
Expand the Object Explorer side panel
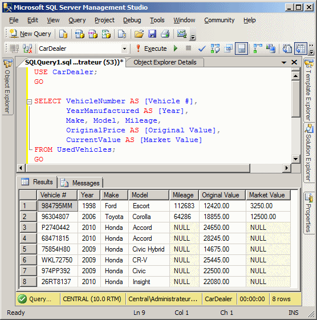click(x=8, y=86)
